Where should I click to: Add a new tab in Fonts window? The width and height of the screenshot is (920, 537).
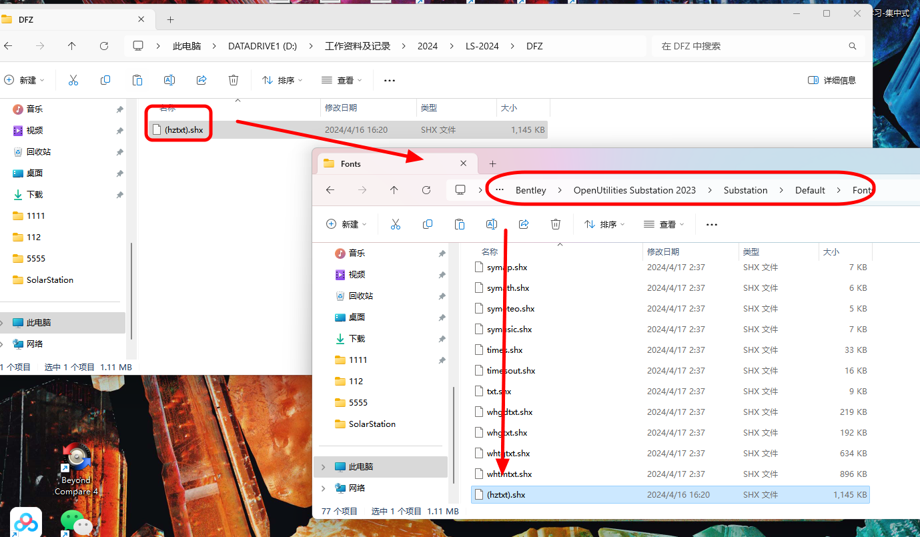point(492,163)
